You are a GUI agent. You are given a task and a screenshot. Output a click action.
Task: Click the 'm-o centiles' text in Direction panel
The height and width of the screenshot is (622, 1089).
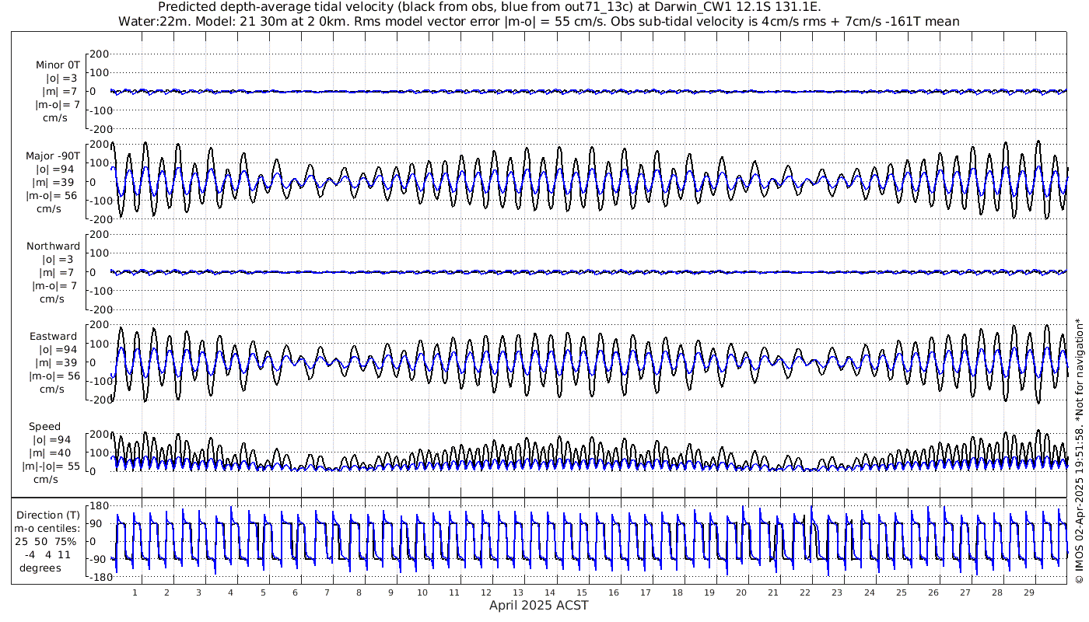[x=48, y=529]
